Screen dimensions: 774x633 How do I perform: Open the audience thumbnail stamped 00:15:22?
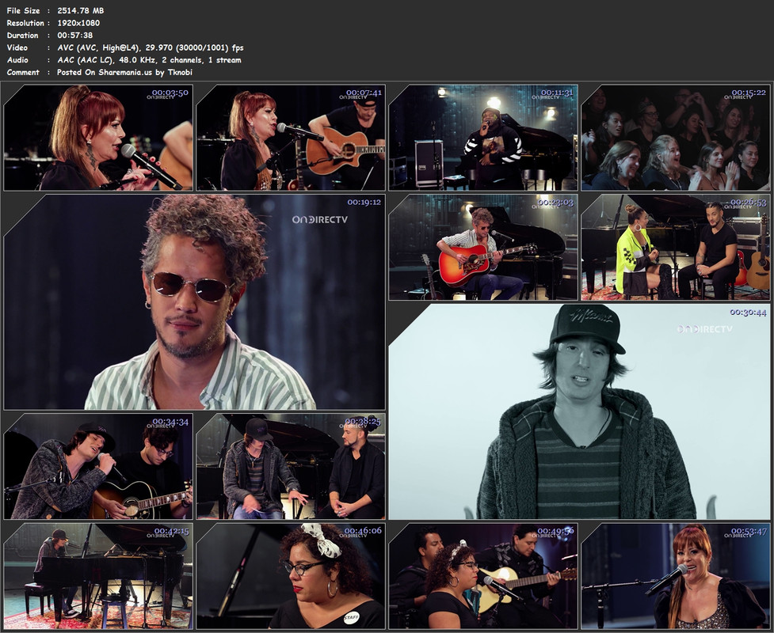tap(676, 138)
